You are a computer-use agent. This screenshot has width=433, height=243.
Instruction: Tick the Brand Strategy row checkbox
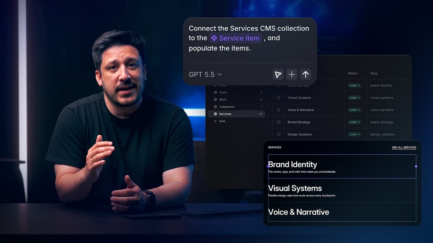tap(279, 122)
